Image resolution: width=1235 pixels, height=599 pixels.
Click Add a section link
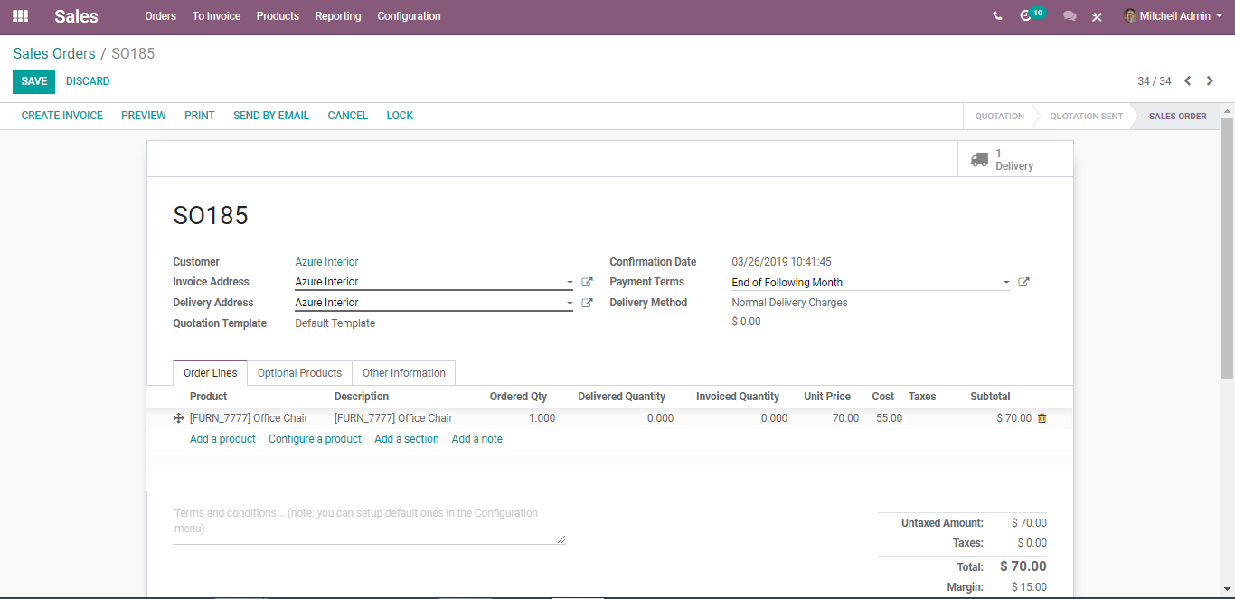(x=407, y=439)
